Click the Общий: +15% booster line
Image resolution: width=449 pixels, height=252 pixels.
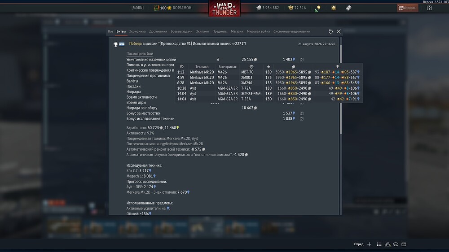point(139,213)
